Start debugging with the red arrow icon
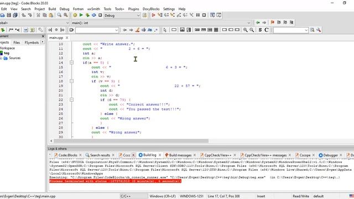 tap(154, 15)
